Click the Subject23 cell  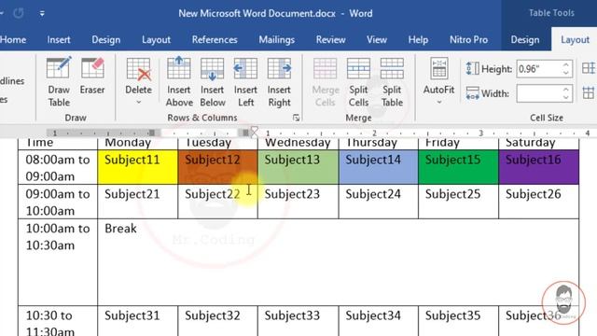(x=298, y=202)
